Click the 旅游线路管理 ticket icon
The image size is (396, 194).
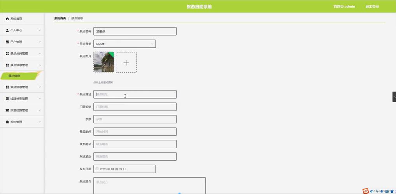(x=7, y=110)
